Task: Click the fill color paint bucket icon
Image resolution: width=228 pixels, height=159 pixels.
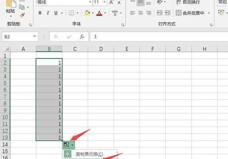Action: tap(87, 13)
